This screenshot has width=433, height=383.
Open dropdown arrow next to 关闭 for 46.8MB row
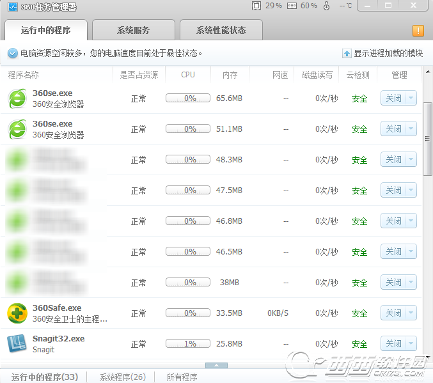pyautogui.click(x=411, y=221)
